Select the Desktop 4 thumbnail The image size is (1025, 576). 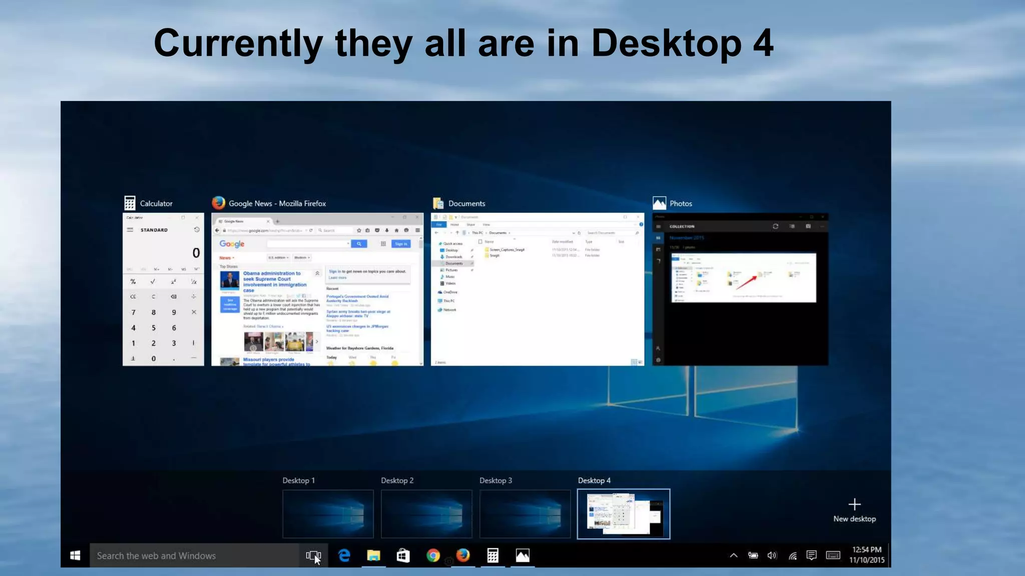pyautogui.click(x=624, y=514)
